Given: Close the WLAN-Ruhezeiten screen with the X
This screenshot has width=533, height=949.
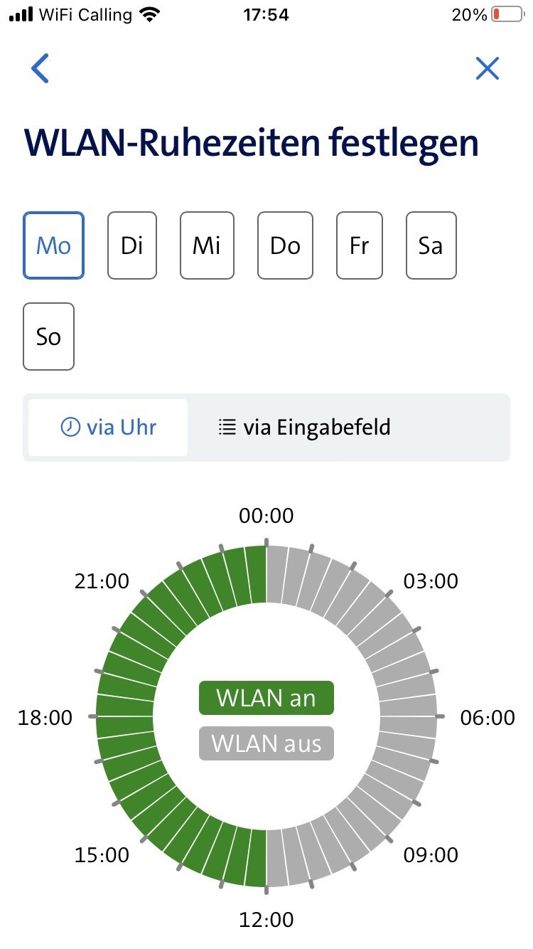Looking at the screenshot, I should tap(488, 68).
